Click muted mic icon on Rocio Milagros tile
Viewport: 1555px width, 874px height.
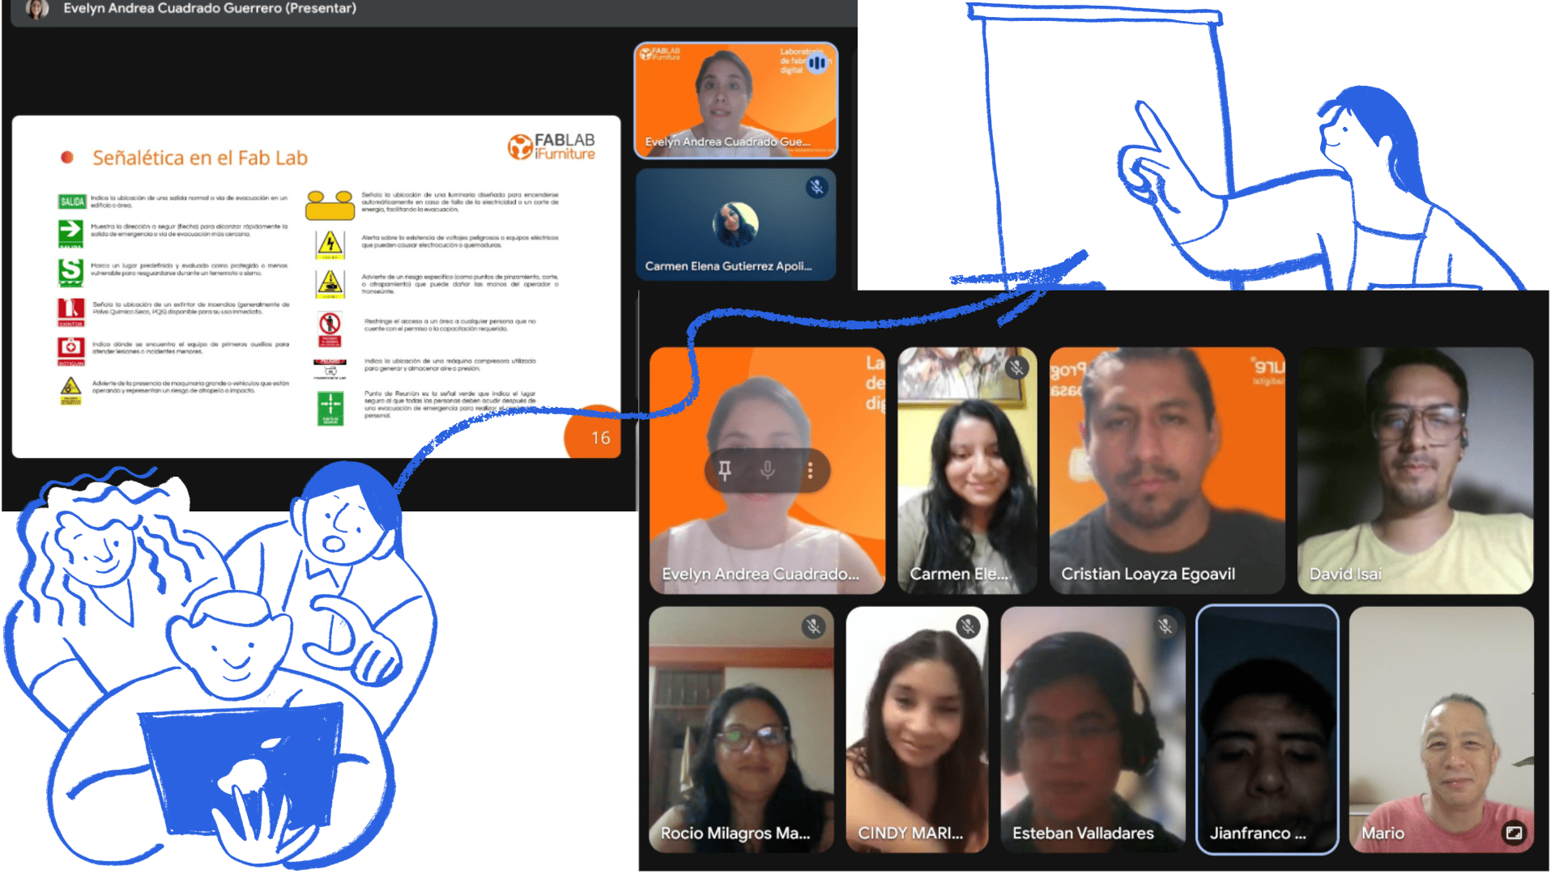813,626
